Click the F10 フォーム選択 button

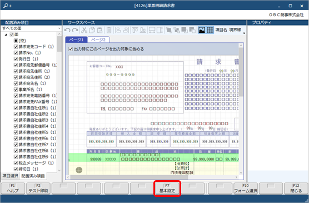pos(246,189)
